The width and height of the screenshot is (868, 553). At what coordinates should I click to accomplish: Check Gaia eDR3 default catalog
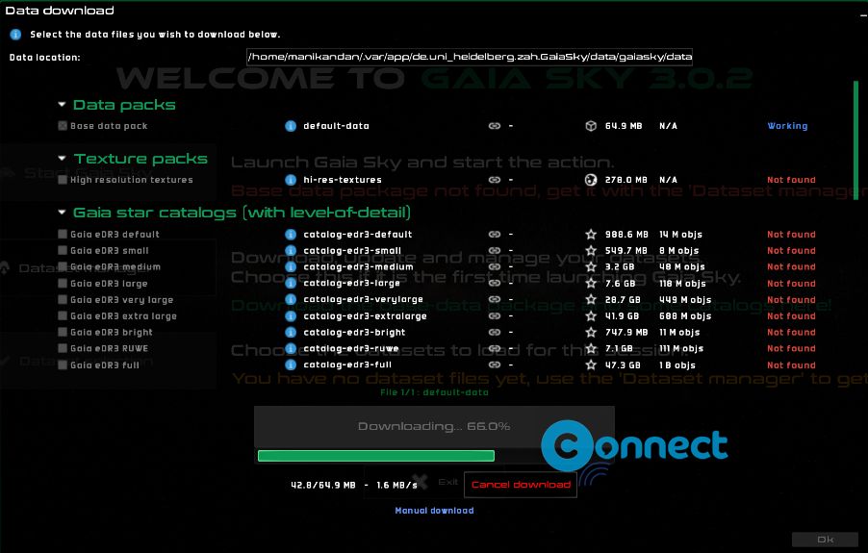tap(63, 235)
